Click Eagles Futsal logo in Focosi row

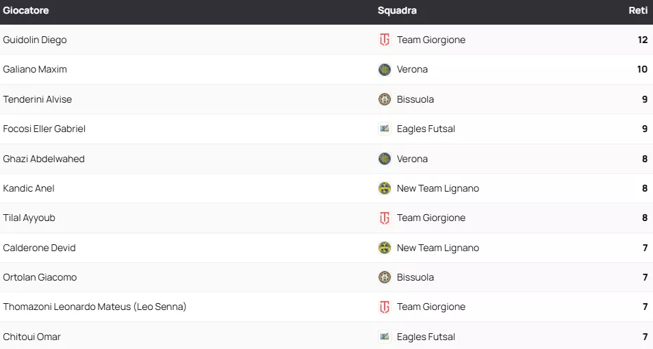coord(385,129)
